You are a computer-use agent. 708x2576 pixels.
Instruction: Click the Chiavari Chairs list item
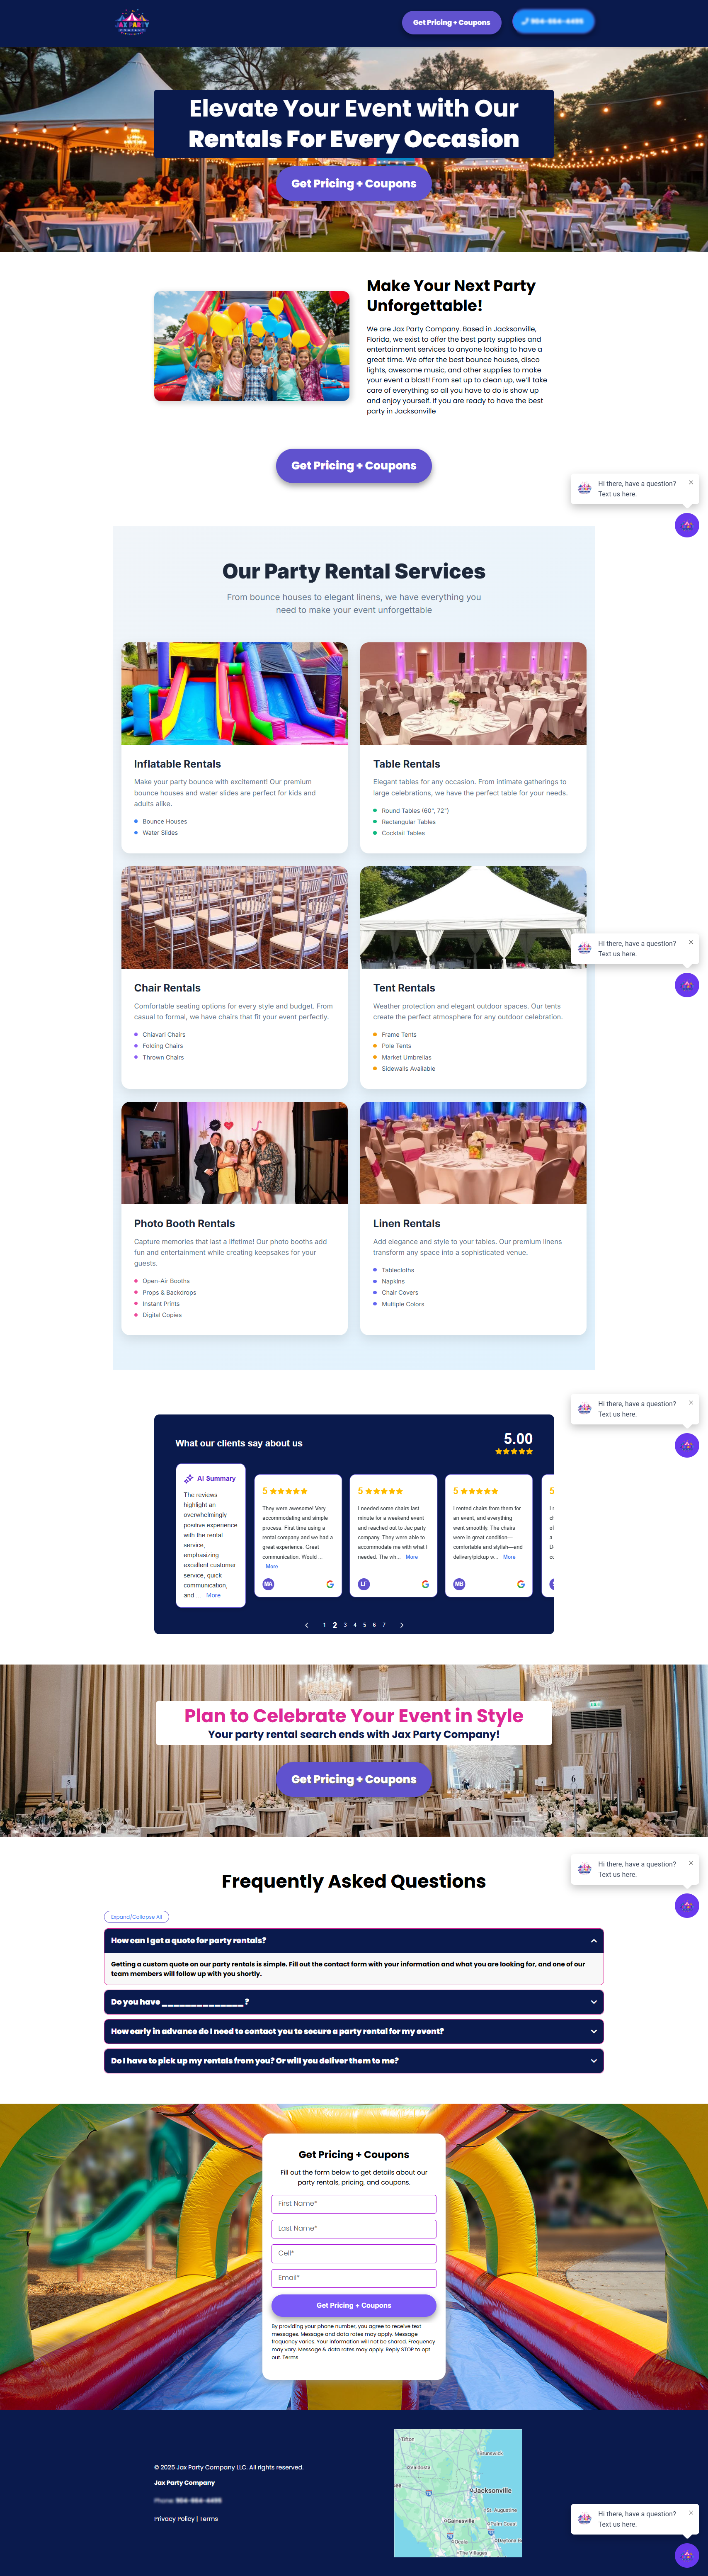(164, 1035)
